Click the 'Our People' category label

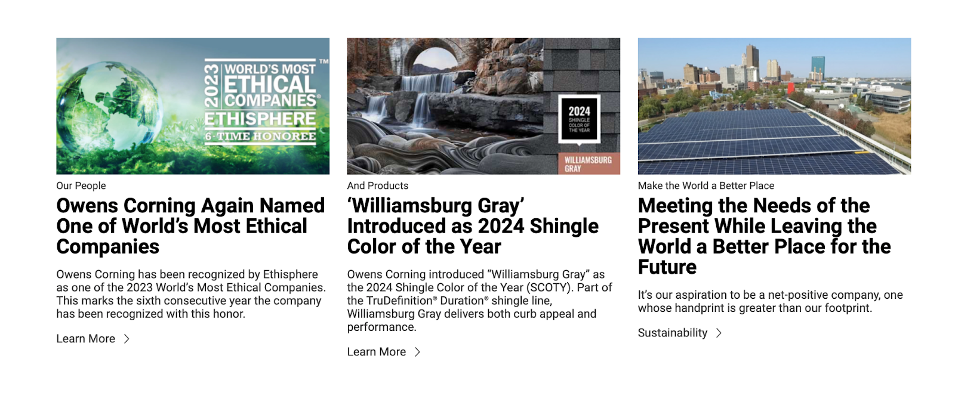81,186
